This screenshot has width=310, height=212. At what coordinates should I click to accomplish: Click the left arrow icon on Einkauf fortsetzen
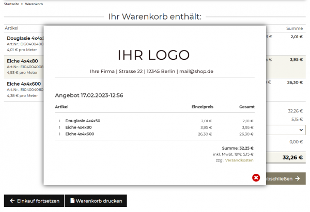12,201
